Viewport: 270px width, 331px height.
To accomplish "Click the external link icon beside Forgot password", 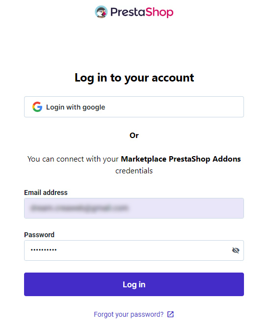I will coord(170,314).
